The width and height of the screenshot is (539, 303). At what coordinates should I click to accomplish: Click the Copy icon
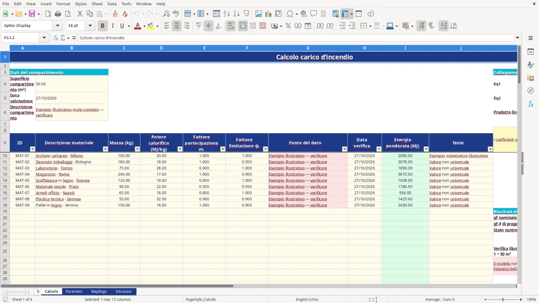pyautogui.click(x=90, y=14)
